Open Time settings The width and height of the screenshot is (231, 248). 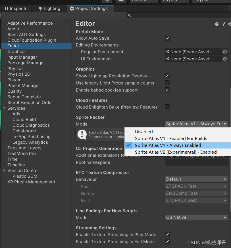pyautogui.click(x=13, y=159)
